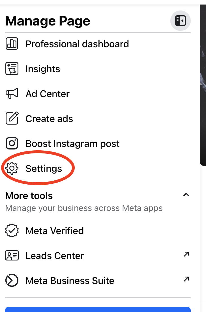
Task: Collapse the More tools section chevron
Action: (186, 195)
